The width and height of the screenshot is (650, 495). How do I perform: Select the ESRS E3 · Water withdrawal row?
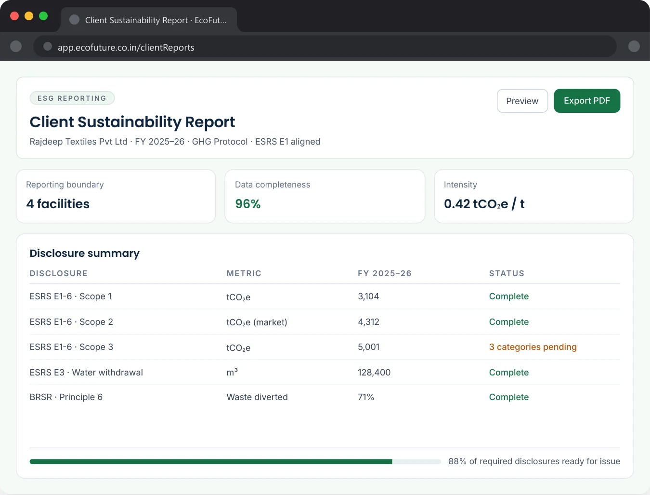[x=325, y=372]
